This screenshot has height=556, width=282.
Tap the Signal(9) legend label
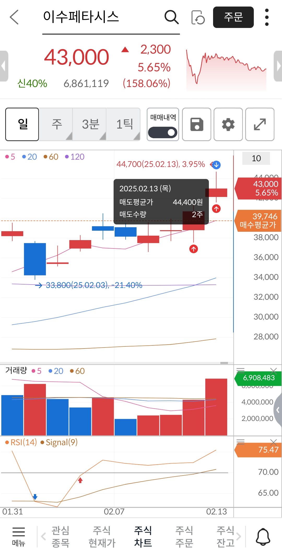click(x=59, y=442)
